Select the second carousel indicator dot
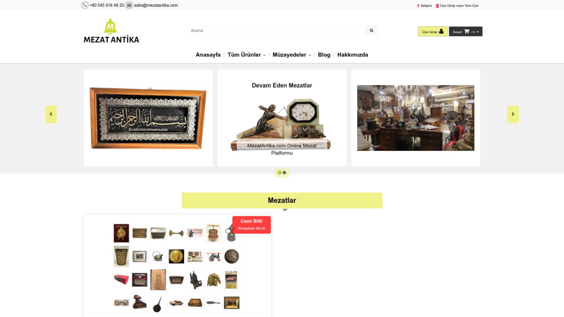This screenshot has height=317, width=564. 285,172
